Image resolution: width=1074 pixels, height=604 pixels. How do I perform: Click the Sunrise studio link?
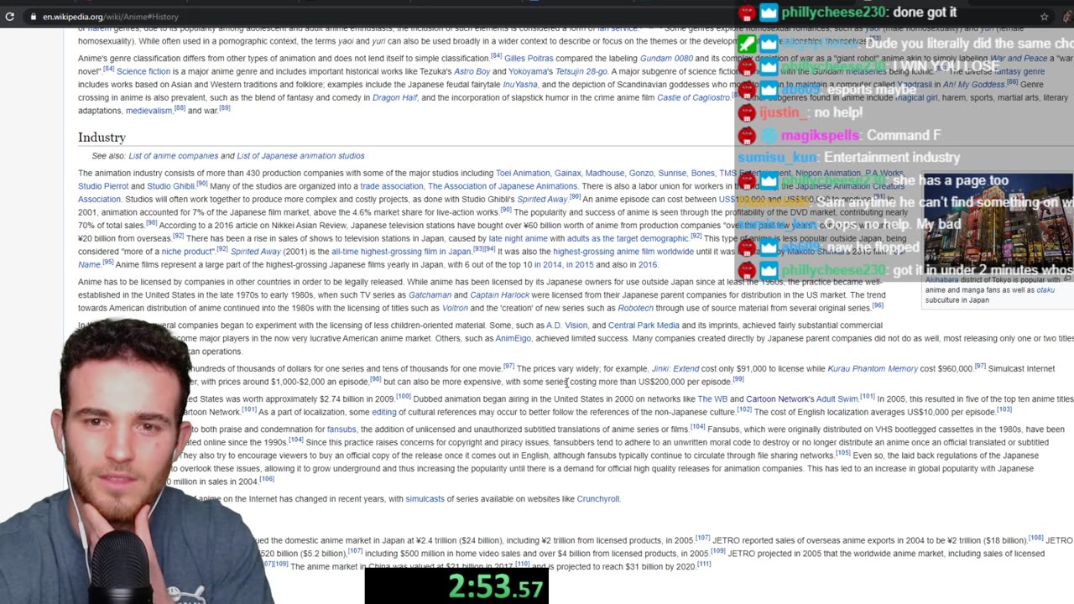[672, 174]
